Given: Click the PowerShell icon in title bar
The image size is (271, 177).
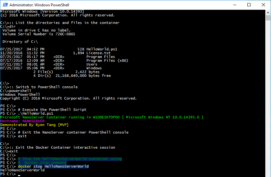Looking at the screenshot, I should click(x=5, y=5).
